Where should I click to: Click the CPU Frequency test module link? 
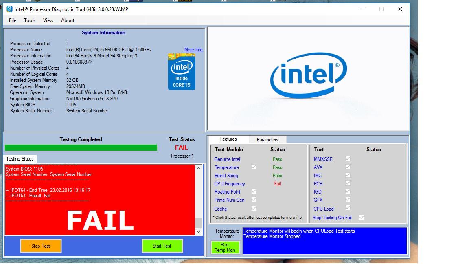pyautogui.click(x=230, y=184)
